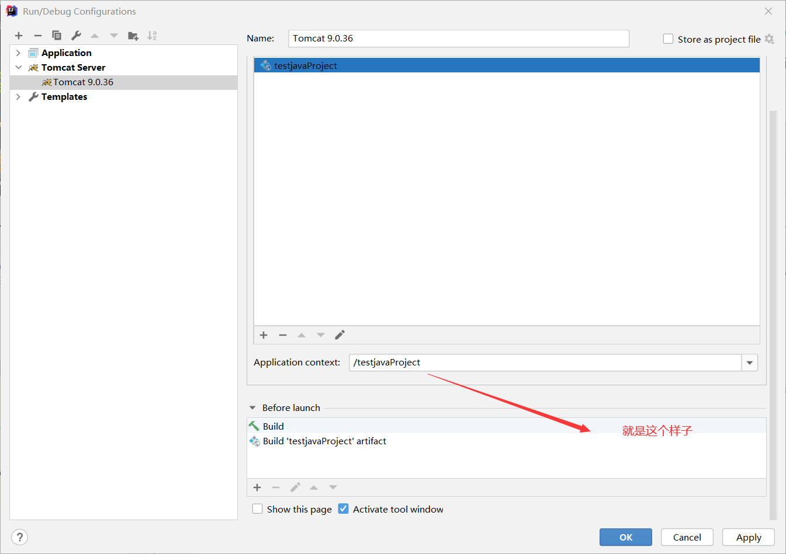The image size is (786, 554).
Task: Click the right panel vertical scrollbar
Action: coord(773,315)
